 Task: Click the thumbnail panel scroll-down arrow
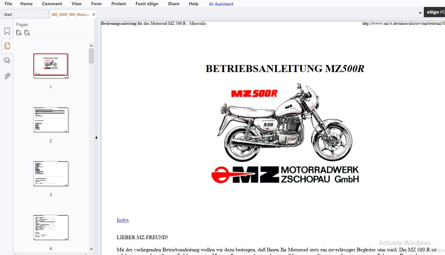click(91, 249)
